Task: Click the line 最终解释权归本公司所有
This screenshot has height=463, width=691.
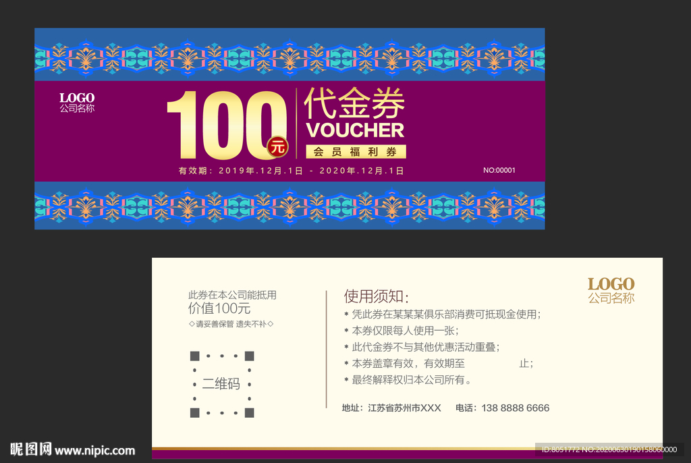Action: click(x=408, y=380)
